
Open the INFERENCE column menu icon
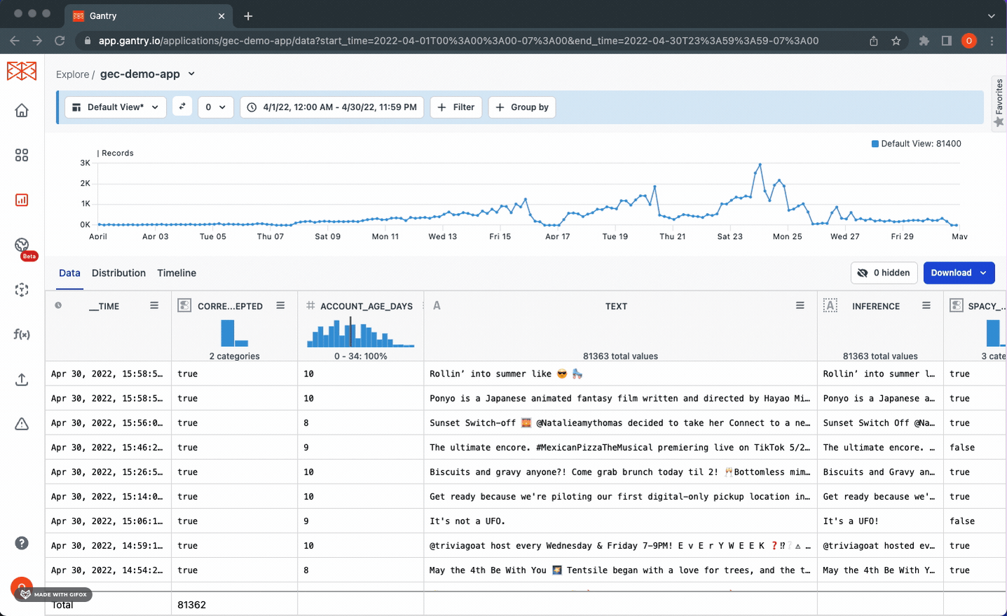[x=926, y=306]
